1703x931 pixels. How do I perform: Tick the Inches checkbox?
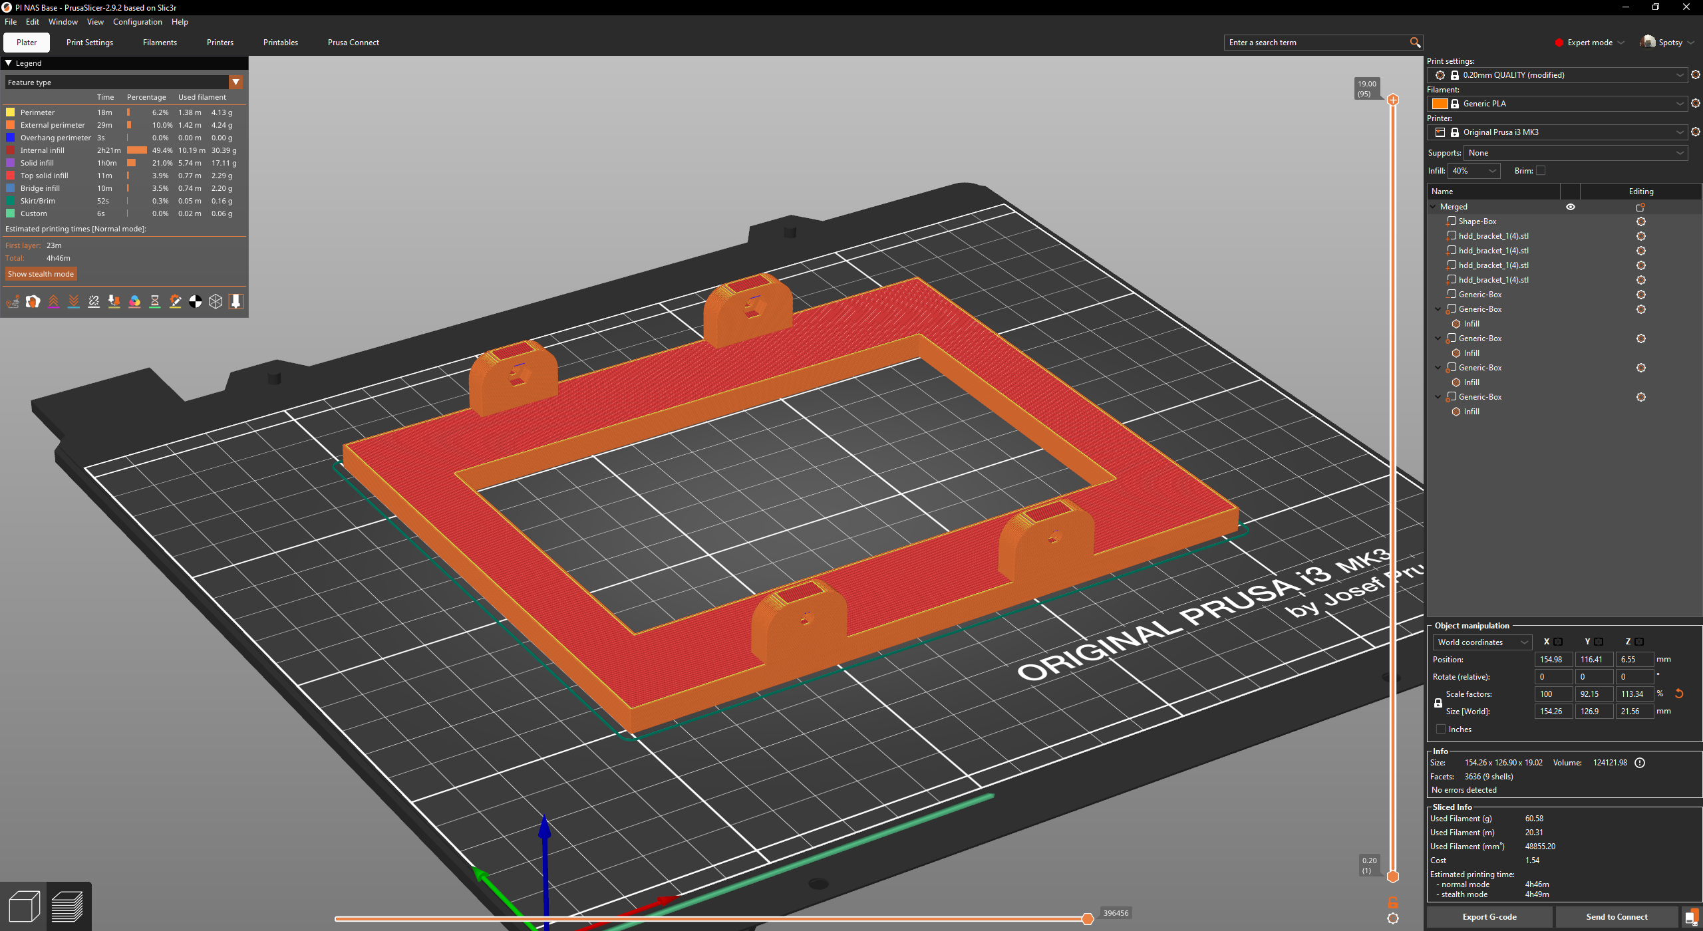pos(1441,730)
